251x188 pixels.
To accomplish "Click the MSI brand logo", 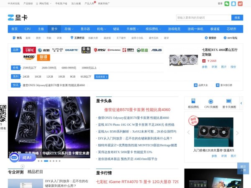I will coord(100,50).
